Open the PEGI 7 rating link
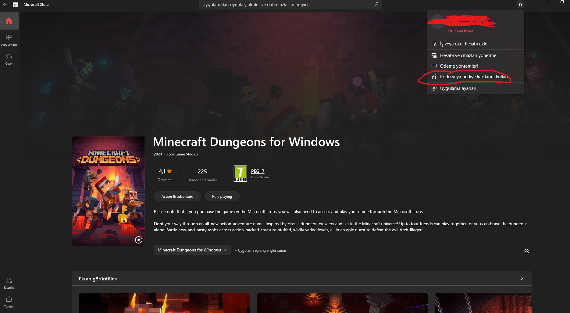Image resolution: width=570 pixels, height=313 pixels. [x=258, y=171]
